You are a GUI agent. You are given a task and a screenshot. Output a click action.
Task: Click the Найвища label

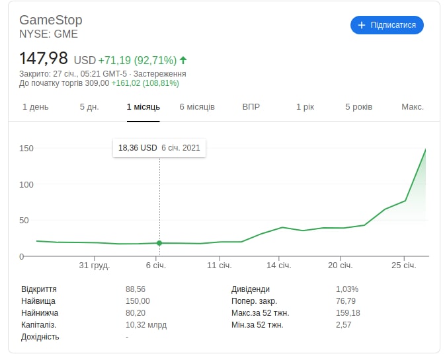pyautogui.click(x=38, y=301)
